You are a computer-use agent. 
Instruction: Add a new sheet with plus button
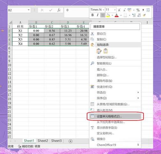(x=71, y=141)
